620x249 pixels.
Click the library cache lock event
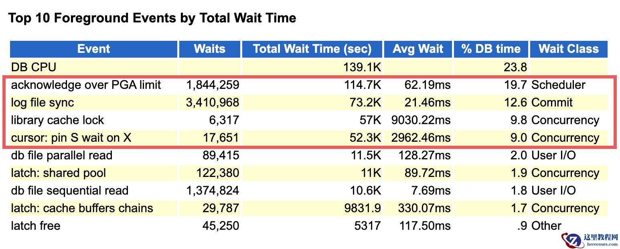click(57, 120)
